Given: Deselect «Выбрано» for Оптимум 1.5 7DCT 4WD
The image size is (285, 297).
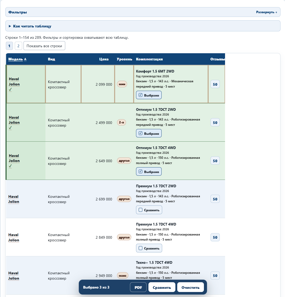Looking at the screenshot, I should point(149,172).
